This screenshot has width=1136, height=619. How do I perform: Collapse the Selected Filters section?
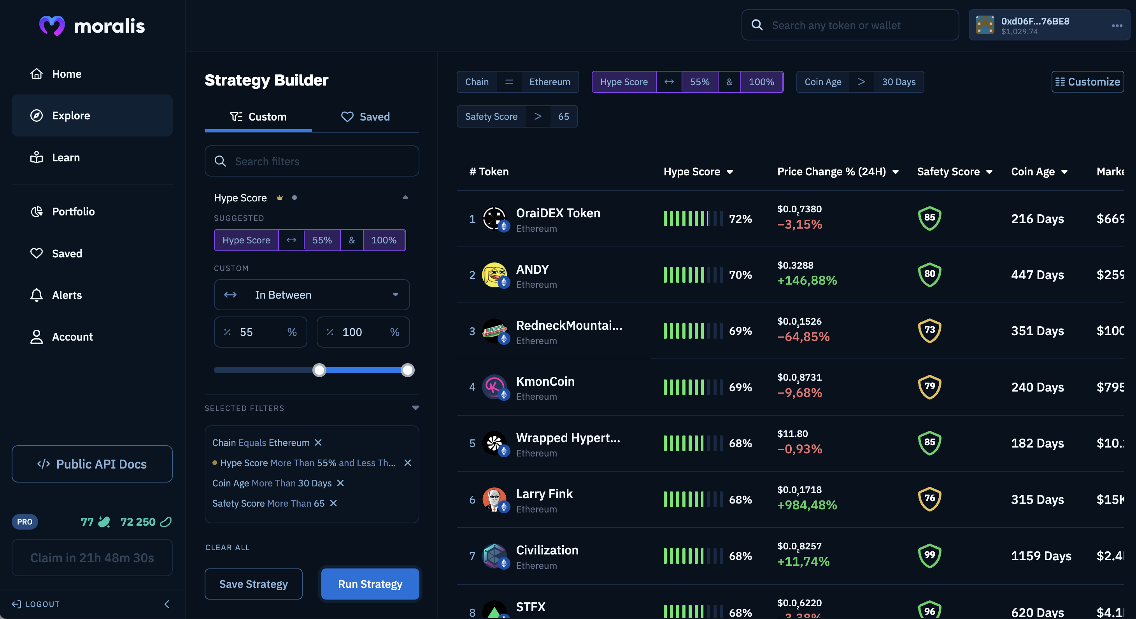click(415, 408)
